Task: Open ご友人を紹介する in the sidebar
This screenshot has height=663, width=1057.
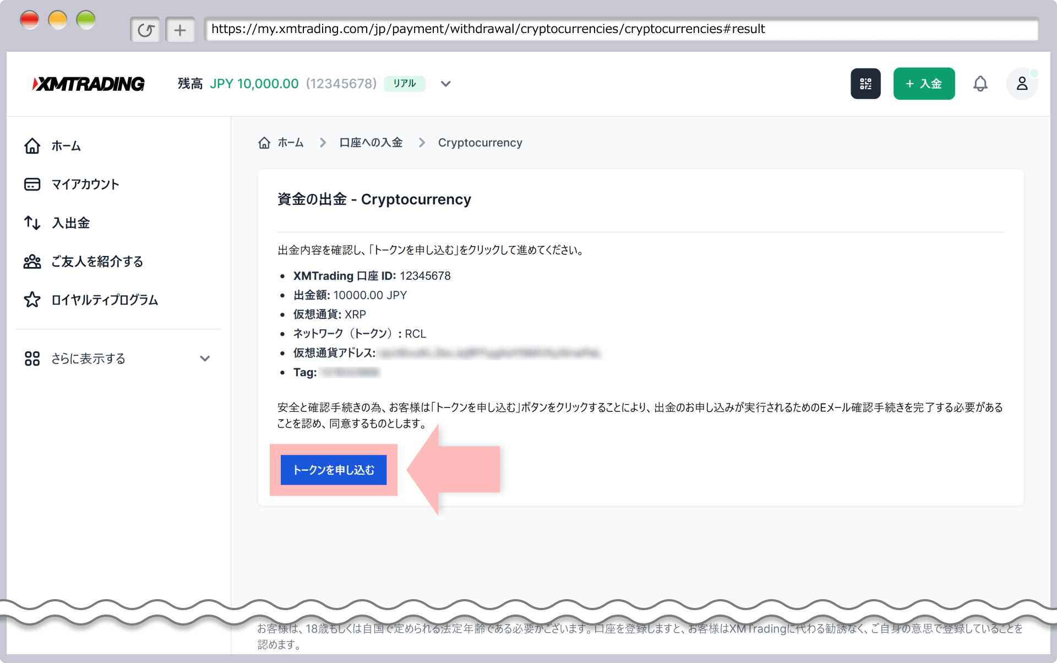Action: pyautogui.click(x=97, y=262)
